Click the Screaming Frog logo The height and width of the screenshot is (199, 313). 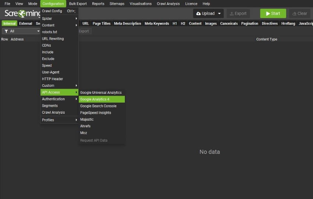[22, 13]
